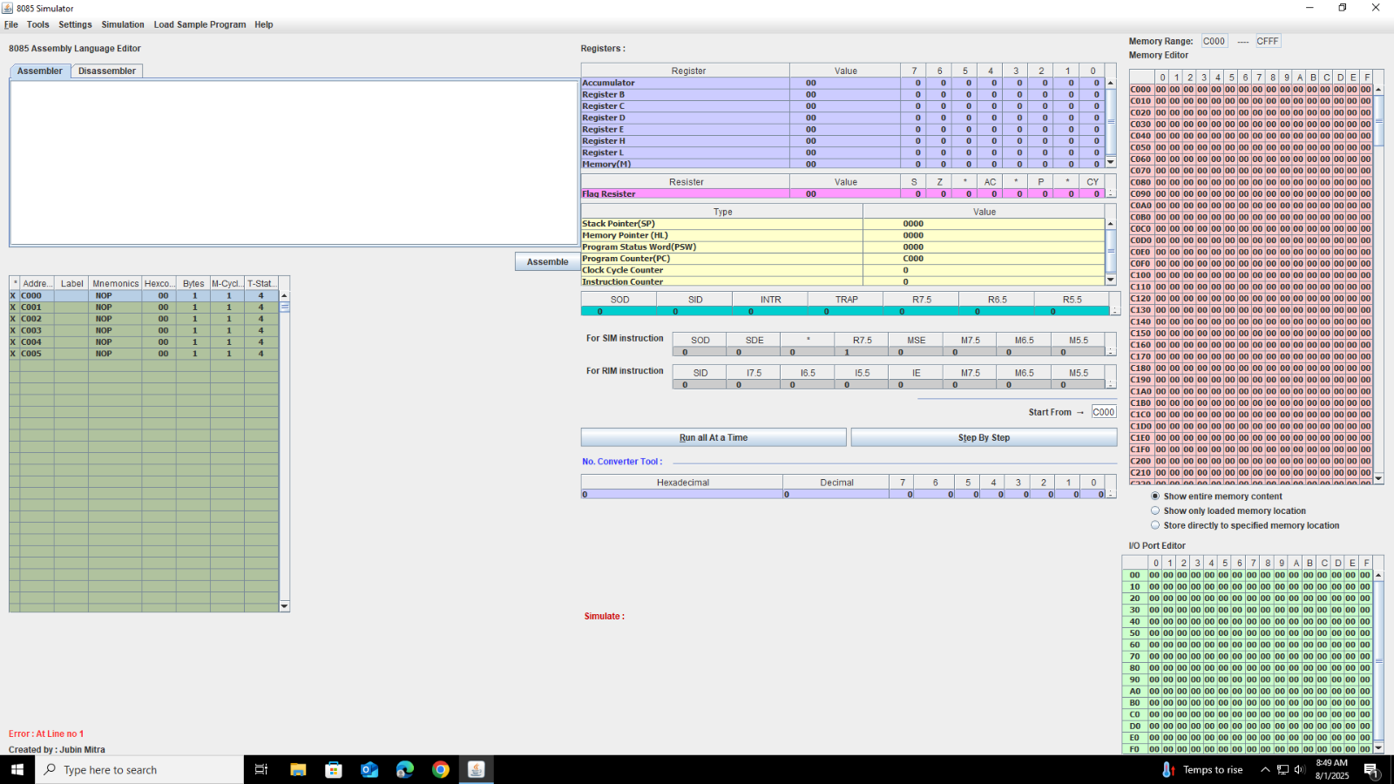The width and height of the screenshot is (1394, 784).
Task: Click the Program Counter(PC) row
Action: (842, 259)
